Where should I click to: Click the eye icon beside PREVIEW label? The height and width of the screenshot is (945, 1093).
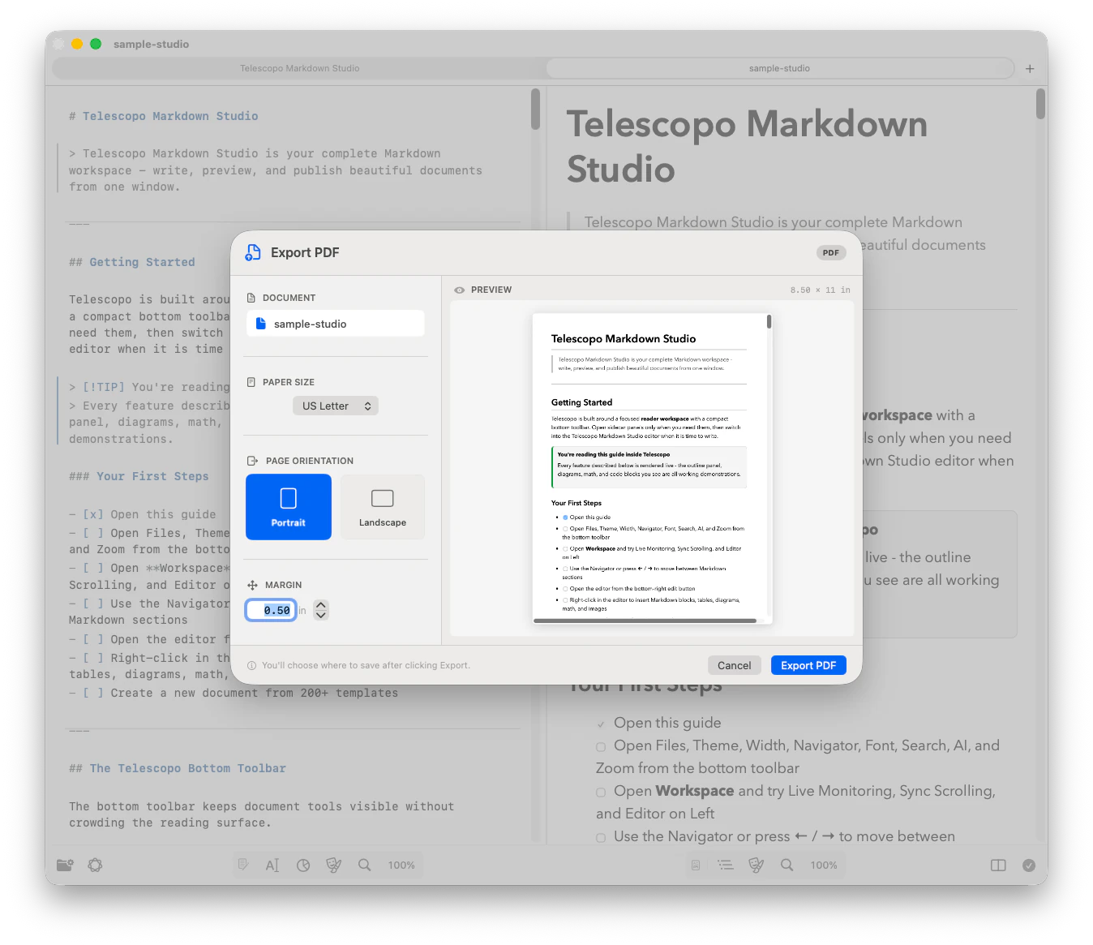(x=460, y=290)
